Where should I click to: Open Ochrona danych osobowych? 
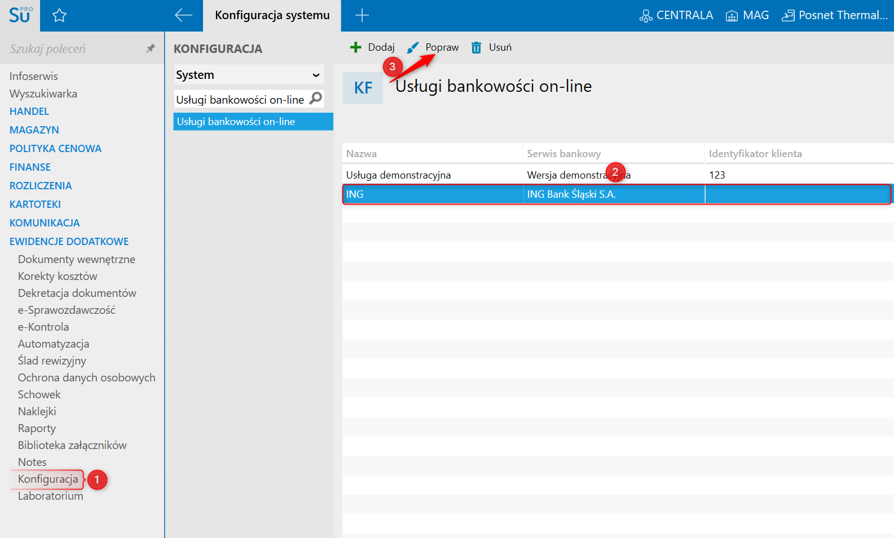click(x=86, y=377)
